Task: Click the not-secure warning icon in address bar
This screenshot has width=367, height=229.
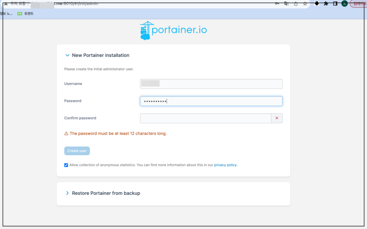Action: (x=6, y=4)
